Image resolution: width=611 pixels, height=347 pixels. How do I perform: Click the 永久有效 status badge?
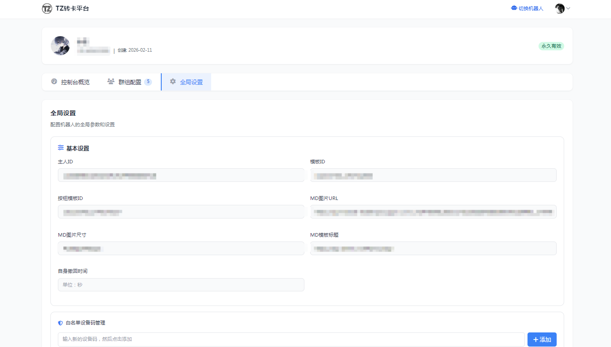click(551, 46)
